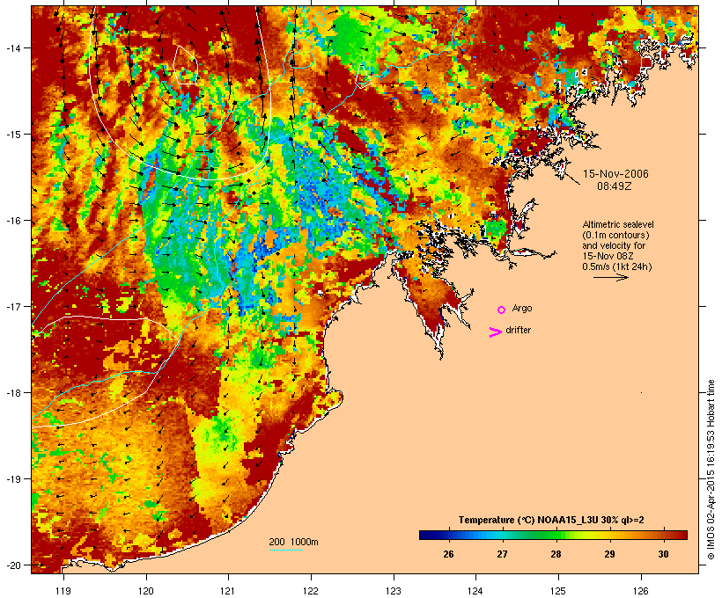Click the color bar value 26
Screen dimensions: 722x598
click(x=448, y=554)
